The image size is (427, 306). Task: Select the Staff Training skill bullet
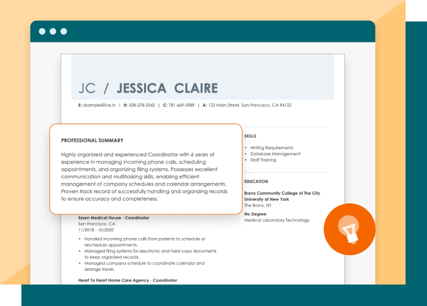[263, 160]
